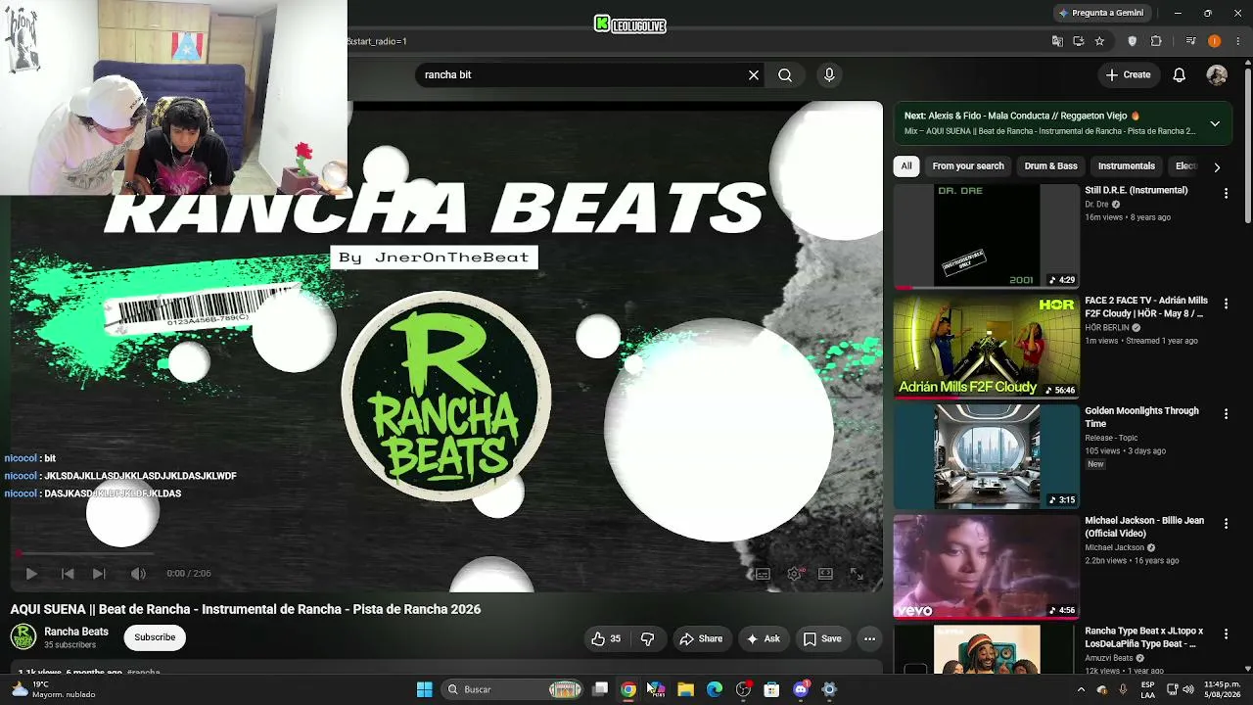Dislike the Rancha Beats video

click(x=647, y=639)
